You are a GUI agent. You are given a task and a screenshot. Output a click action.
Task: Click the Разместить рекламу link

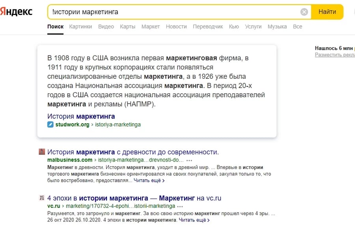tap(335, 55)
